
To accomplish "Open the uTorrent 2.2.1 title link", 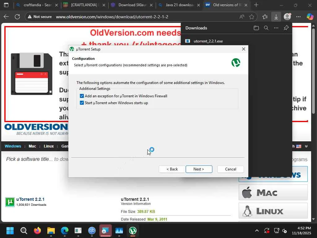I will point(30,199).
